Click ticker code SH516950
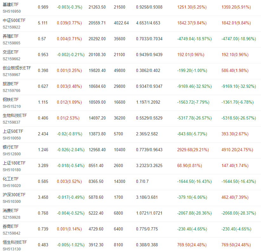 pos(12,11)
